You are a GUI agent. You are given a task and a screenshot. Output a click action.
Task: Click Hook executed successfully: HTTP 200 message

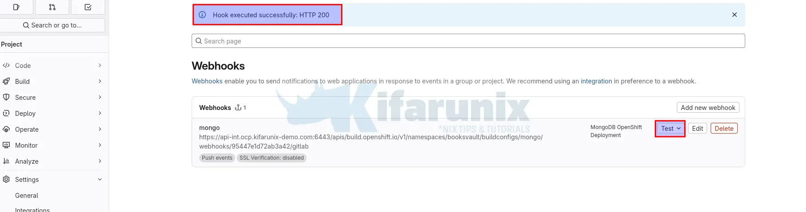coord(271,15)
